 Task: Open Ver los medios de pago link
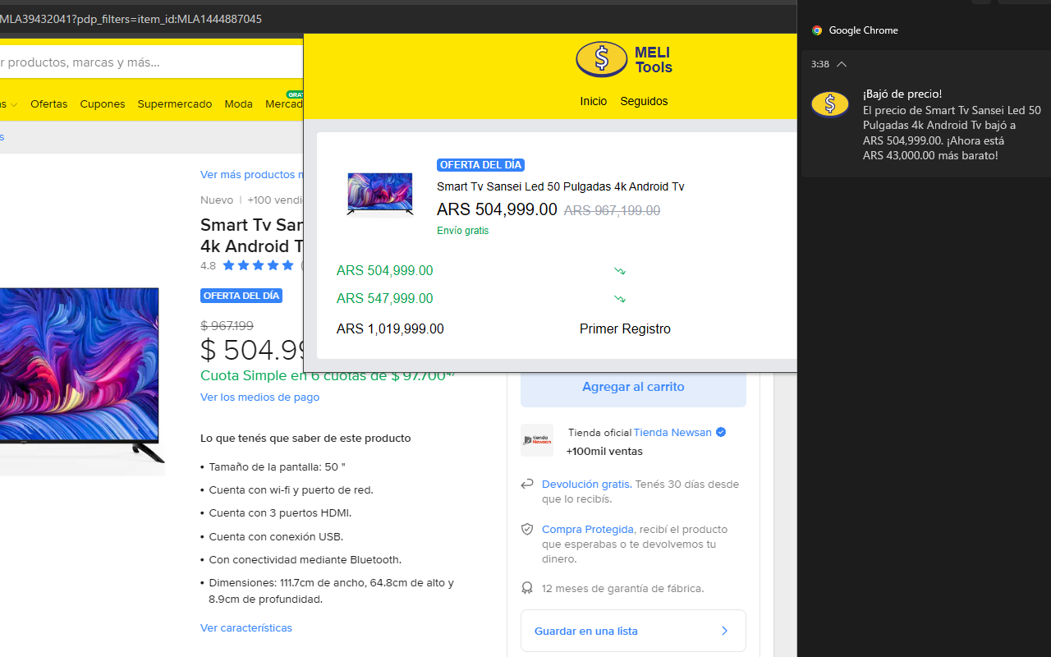(x=259, y=397)
